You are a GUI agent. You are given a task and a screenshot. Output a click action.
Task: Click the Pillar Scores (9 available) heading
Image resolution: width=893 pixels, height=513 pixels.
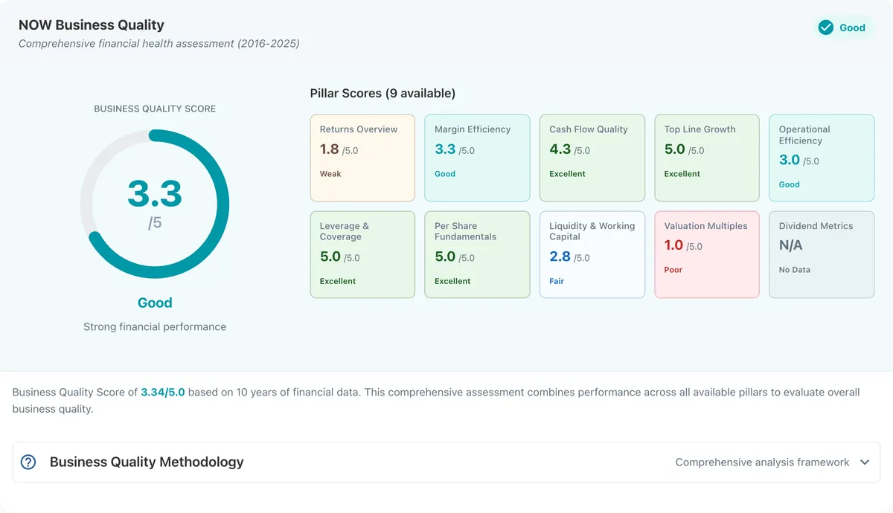click(x=383, y=93)
